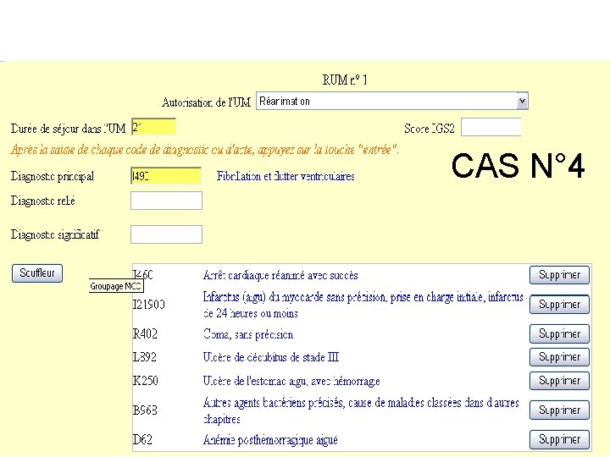Click the Groupage MCO tooltip label
610x457 pixels.
point(115,286)
